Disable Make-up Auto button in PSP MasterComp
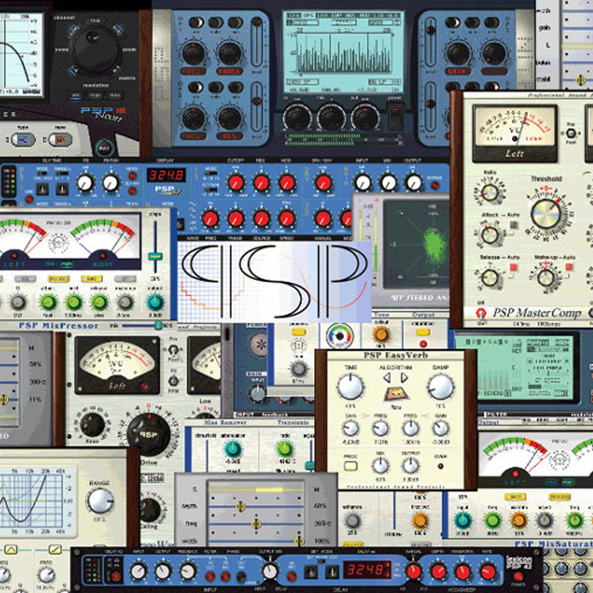Viewport: 593px width, 593px height. 569,267
